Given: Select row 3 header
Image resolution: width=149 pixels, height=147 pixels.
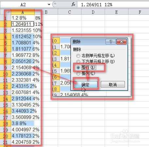Looking at the screenshot, I should point(6,30).
